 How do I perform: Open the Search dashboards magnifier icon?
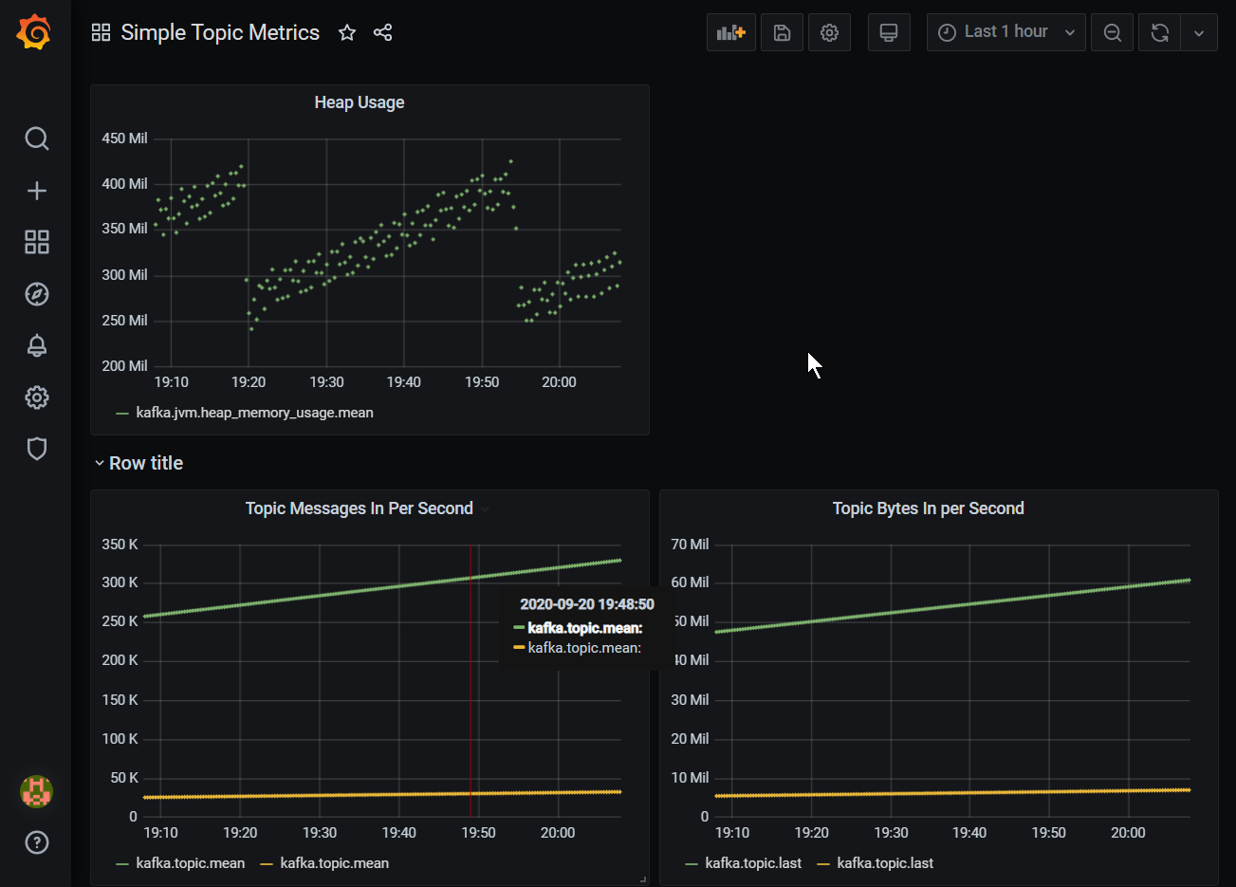(36, 139)
